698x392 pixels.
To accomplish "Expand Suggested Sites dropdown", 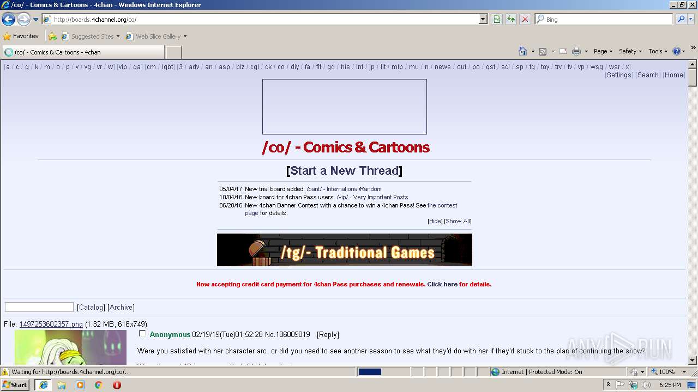I will pyautogui.click(x=118, y=36).
